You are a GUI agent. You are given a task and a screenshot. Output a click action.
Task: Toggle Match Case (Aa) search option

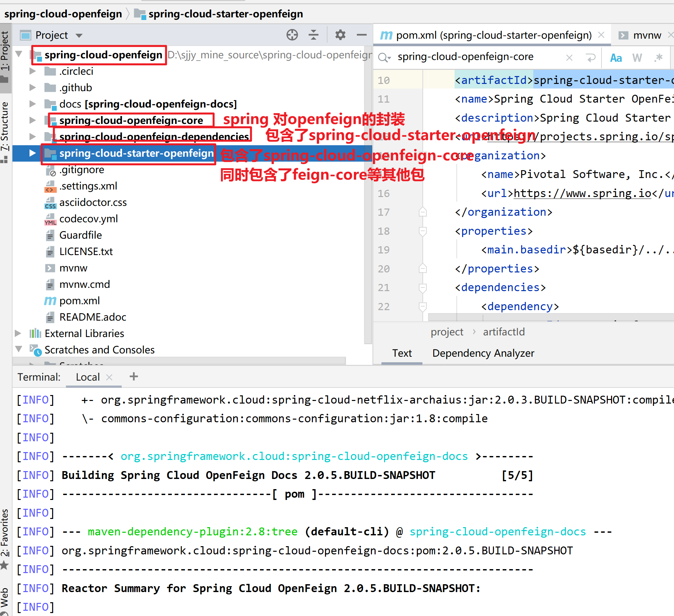click(x=616, y=57)
